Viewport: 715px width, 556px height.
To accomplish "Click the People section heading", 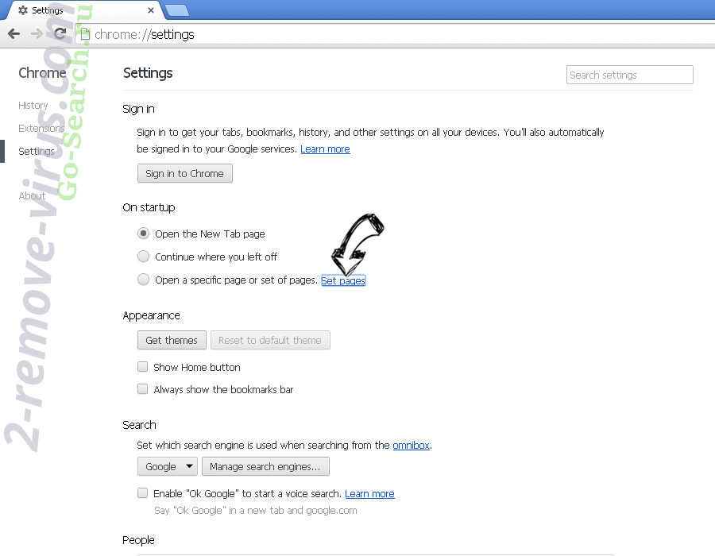I will (138, 540).
